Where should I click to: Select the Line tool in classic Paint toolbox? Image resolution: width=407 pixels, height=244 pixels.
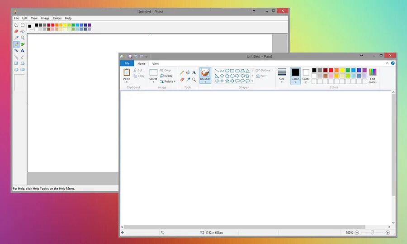pyautogui.click(x=16, y=57)
